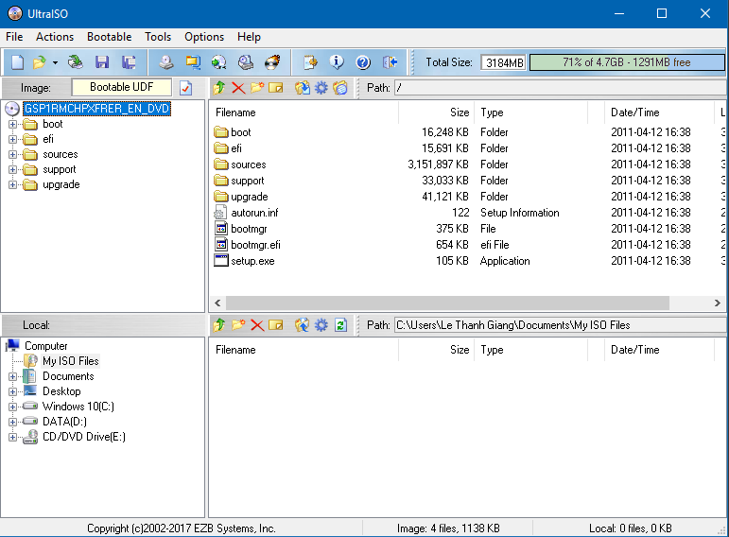The width and height of the screenshot is (729, 537).
Task: Click the blue Info toolbar icon
Action: click(337, 61)
